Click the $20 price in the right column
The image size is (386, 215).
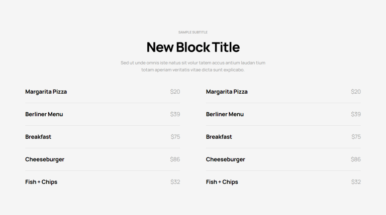(x=356, y=92)
